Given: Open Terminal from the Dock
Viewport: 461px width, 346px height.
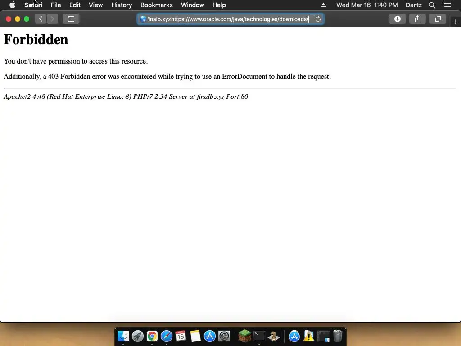Looking at the screenshot, I should tap(259, 336).
